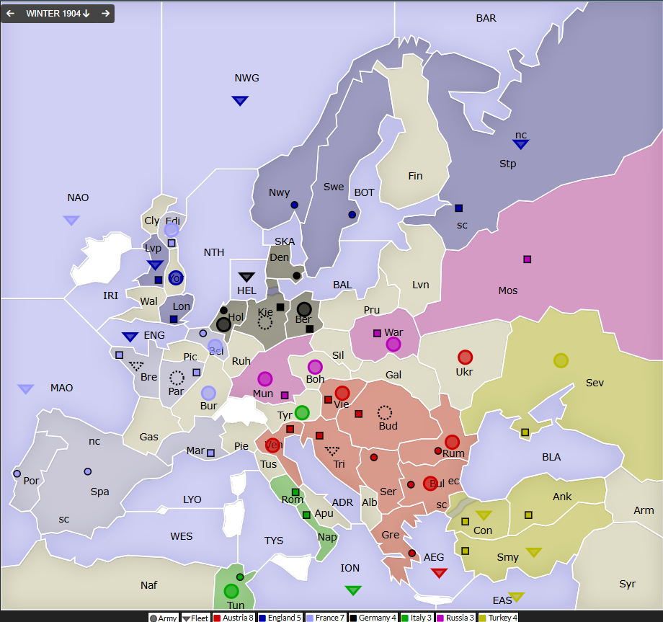
Task: Click the Turkey 4 legend entry
Action: pyautogui.click(x=499, y=618)
